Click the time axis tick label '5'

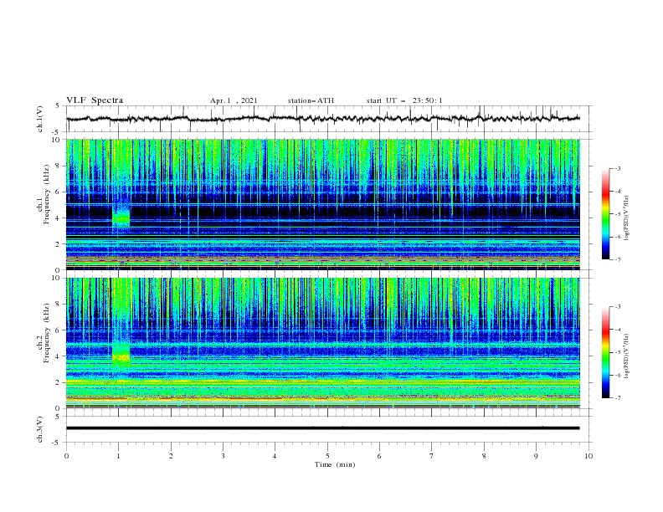(327, 456)
